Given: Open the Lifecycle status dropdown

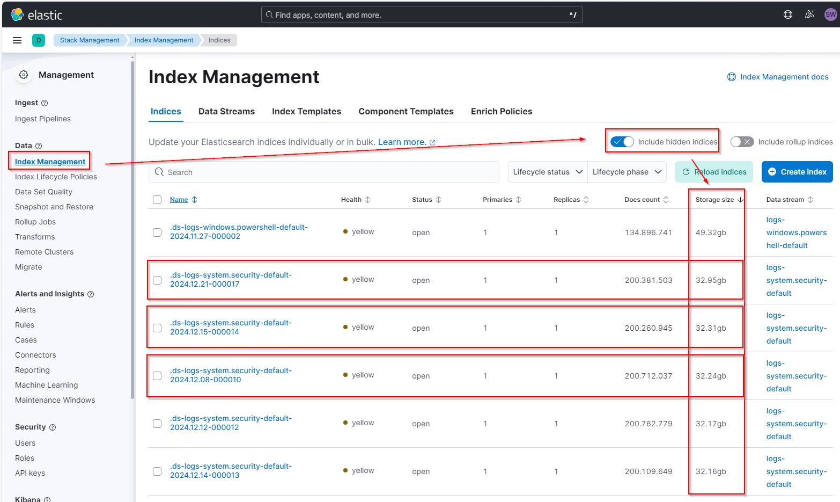Looking at the screenshot, I should (x=547, y=172).
